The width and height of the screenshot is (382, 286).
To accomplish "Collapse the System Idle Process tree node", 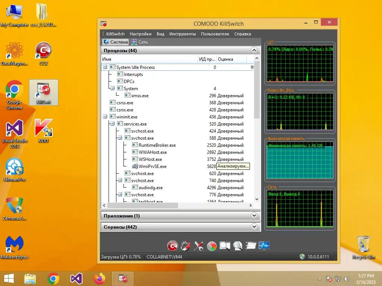I will 105,67.
